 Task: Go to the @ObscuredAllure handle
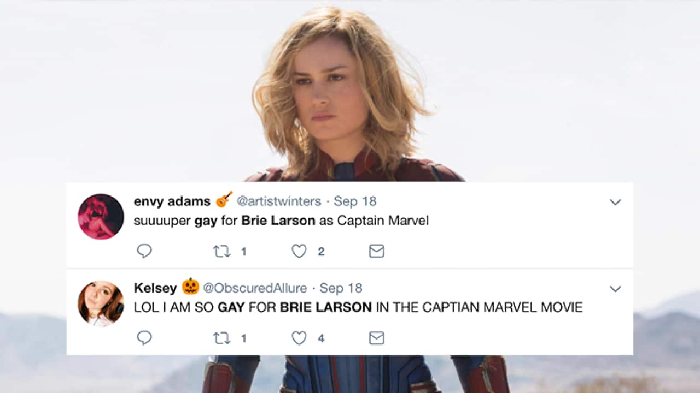(x=255, y=288)
